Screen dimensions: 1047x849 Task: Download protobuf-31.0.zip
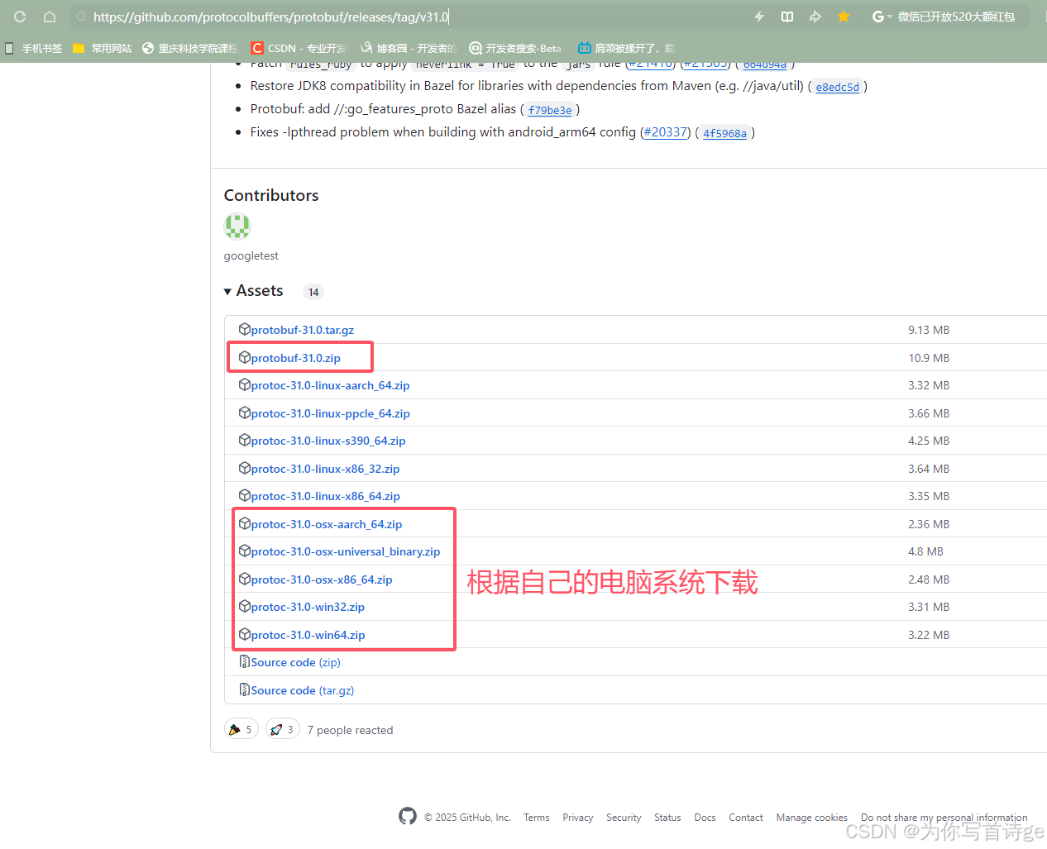[x=296, y=358]
